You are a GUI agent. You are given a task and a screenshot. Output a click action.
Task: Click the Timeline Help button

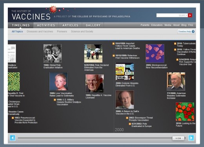(186, 31)
